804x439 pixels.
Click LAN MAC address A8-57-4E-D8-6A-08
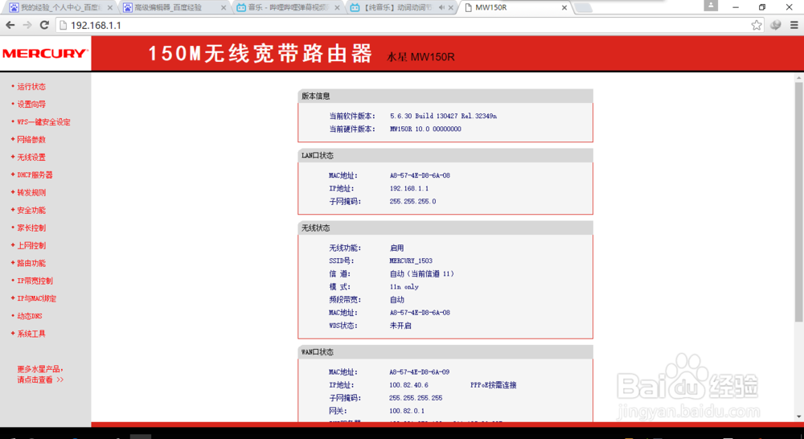click(x=420, y=175)
